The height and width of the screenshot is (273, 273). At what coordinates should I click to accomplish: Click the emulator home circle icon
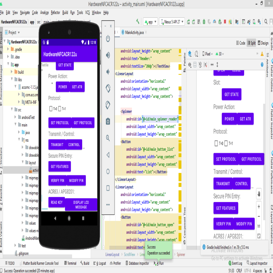point(108,172)
